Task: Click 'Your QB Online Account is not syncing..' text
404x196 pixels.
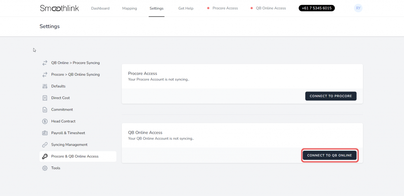Action: 161,138
